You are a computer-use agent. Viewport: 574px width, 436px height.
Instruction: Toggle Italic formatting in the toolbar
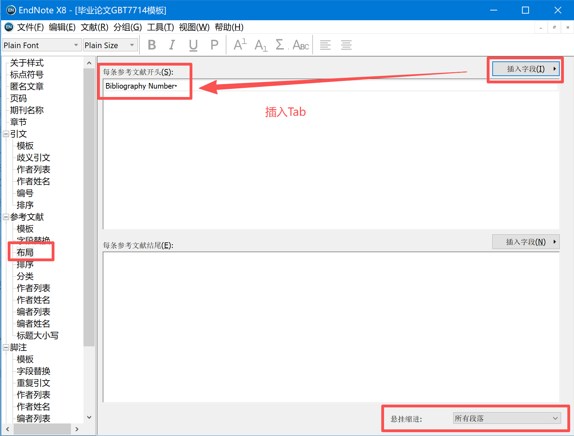pyautogui.click(x=172, y=45)
